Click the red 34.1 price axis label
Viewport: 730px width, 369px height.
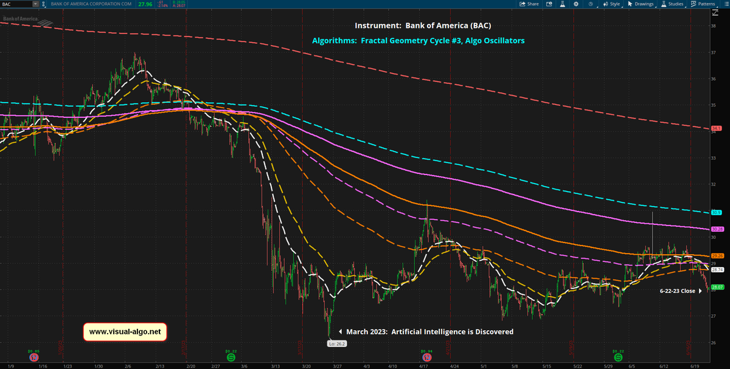[x=717, y=128]
